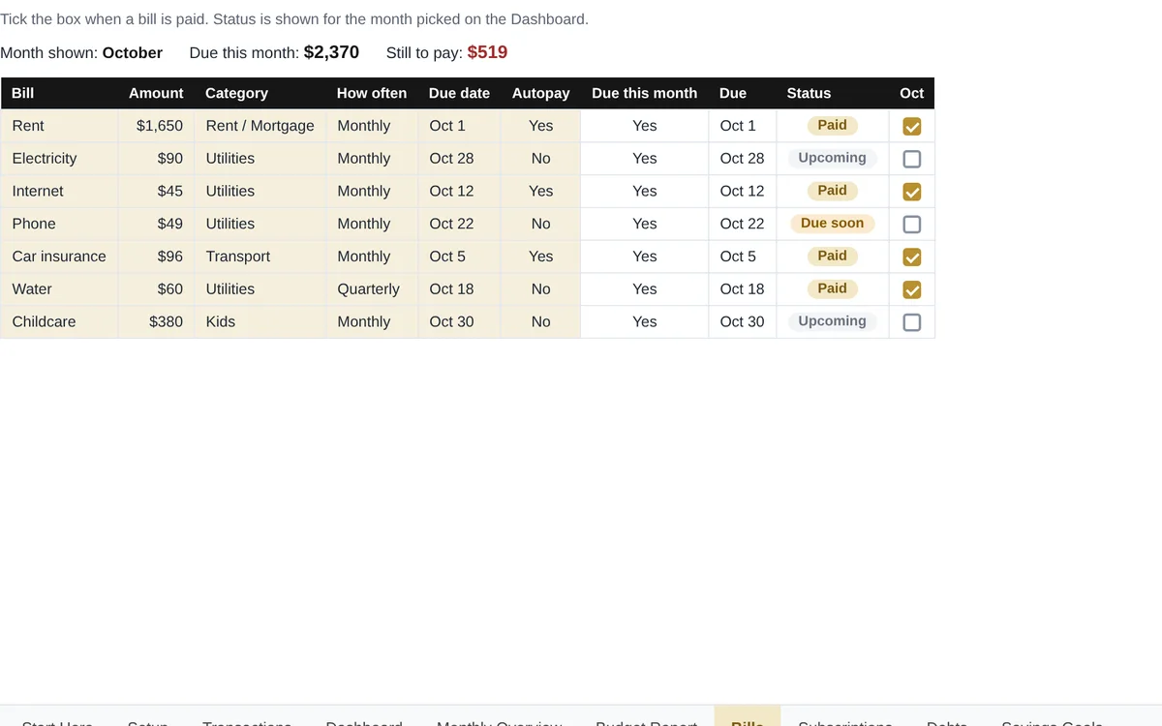Select the Quarterly frequency cell for Water

tap(372, 289)
